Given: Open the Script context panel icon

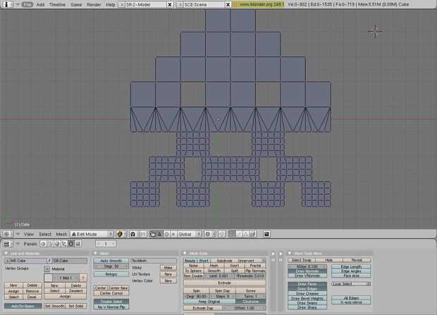Looking at the screenshot, I should pos(50,244).
